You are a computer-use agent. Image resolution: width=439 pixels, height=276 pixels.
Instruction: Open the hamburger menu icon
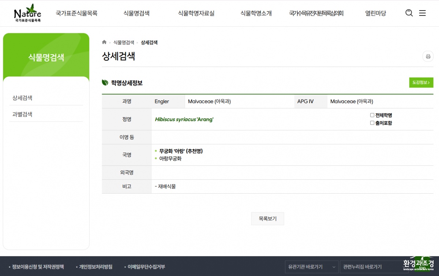(x=422, y=13)
